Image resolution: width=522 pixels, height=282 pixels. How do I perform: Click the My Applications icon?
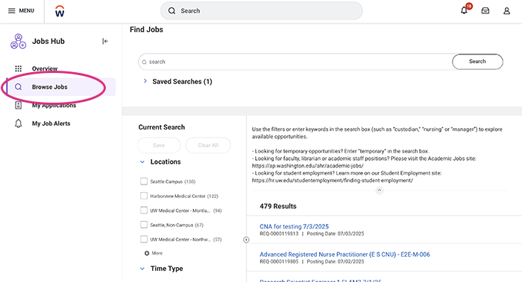[x=19, y=106]
